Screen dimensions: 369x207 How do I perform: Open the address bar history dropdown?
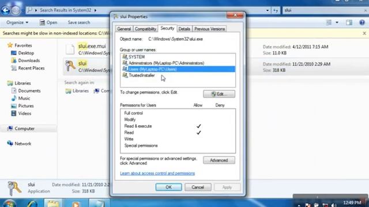[x=267, y=10]
